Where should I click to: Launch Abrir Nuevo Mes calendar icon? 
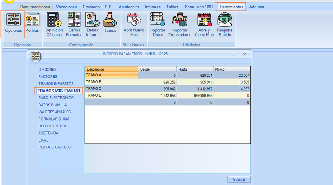(134, 20)
